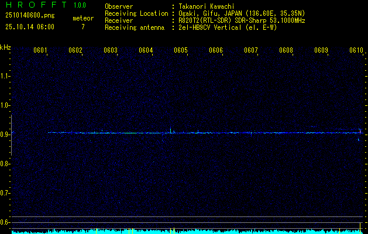Click antenna text 2el-HB9CV Vertical

tap(228, 27)
